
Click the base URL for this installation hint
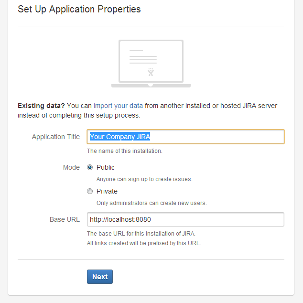(x=141, y=233)
